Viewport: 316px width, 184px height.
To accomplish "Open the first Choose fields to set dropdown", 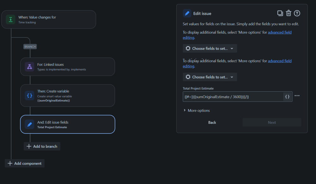I will click(x=209, y=48).
